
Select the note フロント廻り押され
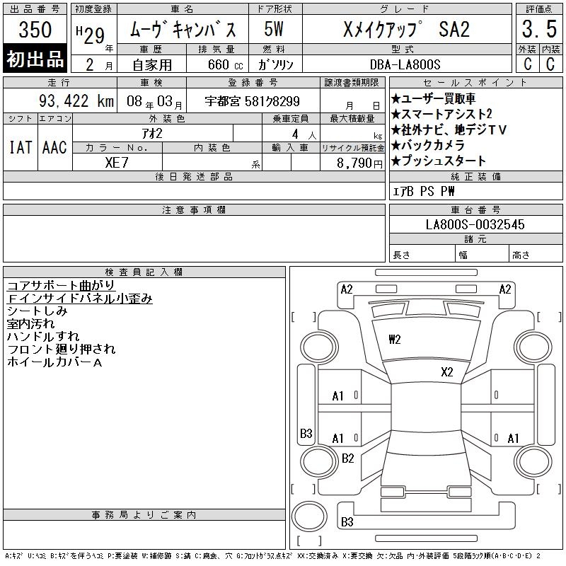tap(61, 349)
